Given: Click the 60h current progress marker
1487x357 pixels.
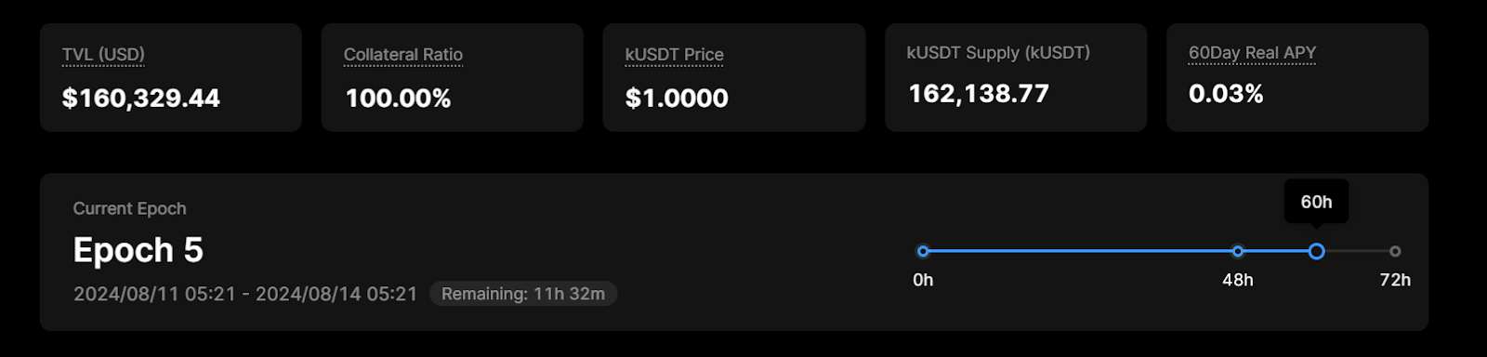Looking at the screenshot, I should (x=1316, y=251).
